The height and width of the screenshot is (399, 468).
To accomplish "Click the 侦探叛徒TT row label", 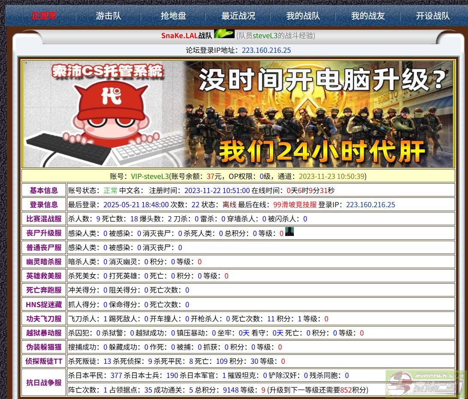I will pyautogui.click(x=44, y=361).
